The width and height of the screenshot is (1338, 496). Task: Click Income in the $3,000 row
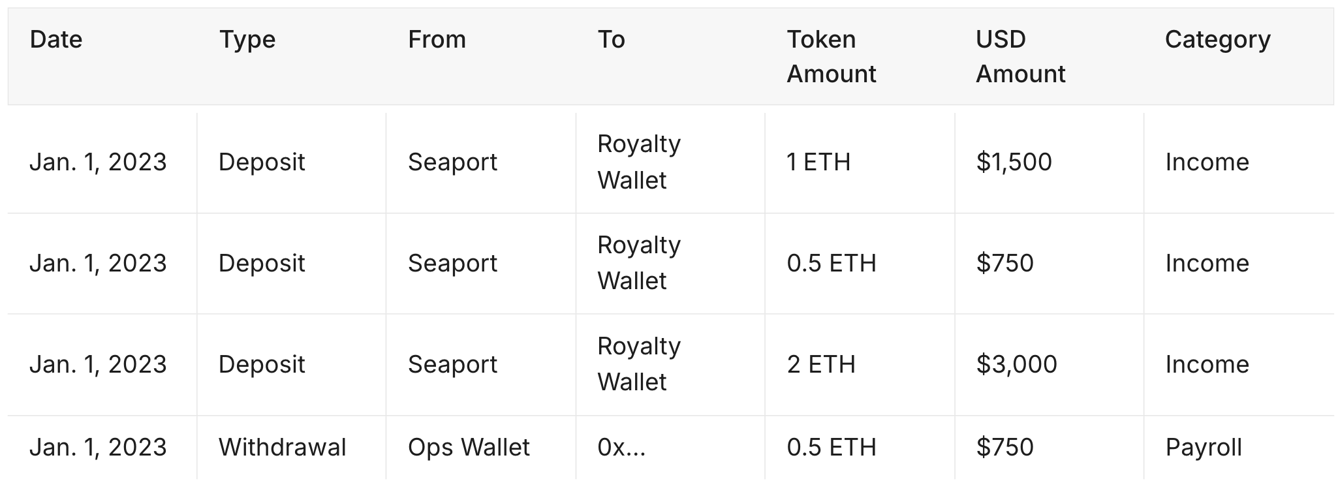(x=1207, y=364)
